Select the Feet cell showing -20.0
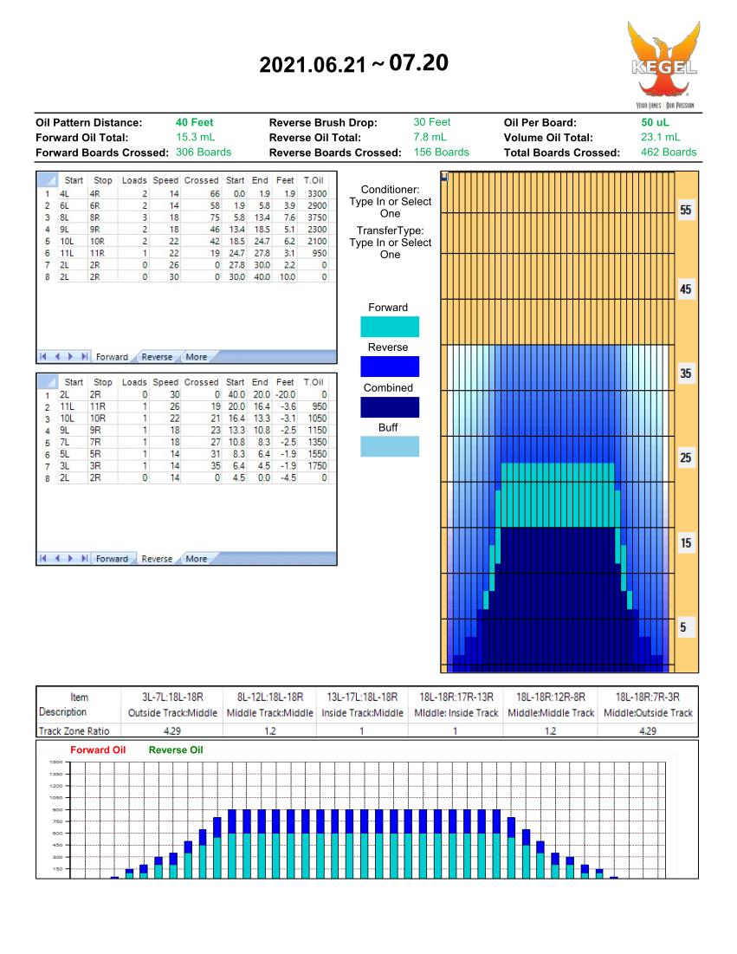Viewport: 737px width, 954px height. (x=285, y=395)
